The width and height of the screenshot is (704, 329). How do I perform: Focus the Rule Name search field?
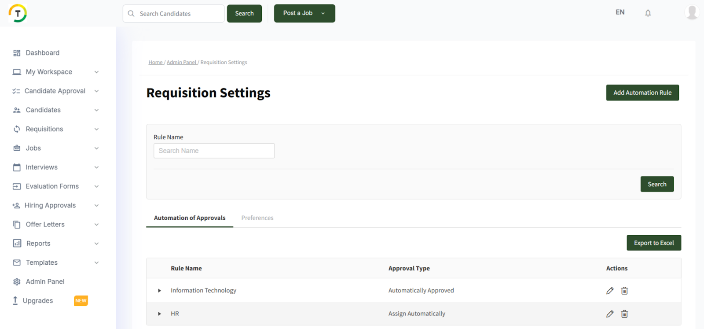point(214,151)
